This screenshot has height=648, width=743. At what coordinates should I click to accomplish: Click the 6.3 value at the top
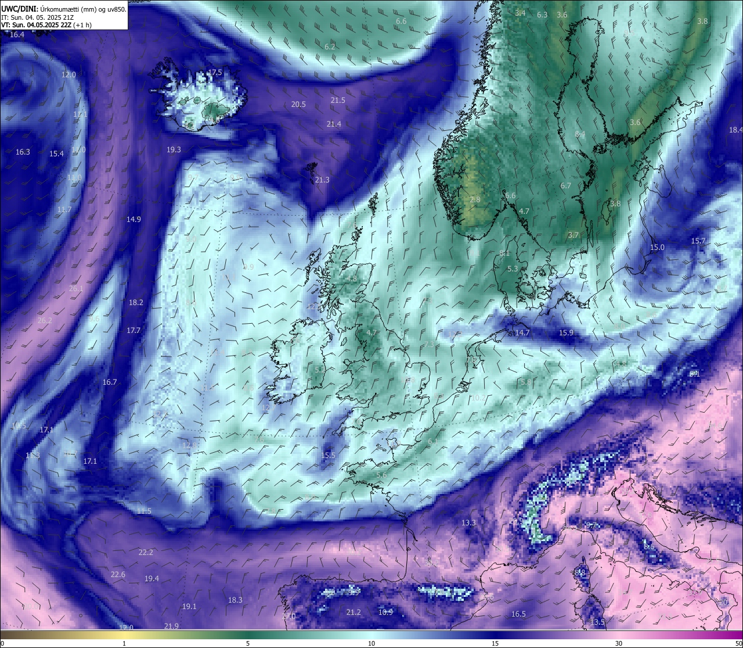click(x=542, y=15)
